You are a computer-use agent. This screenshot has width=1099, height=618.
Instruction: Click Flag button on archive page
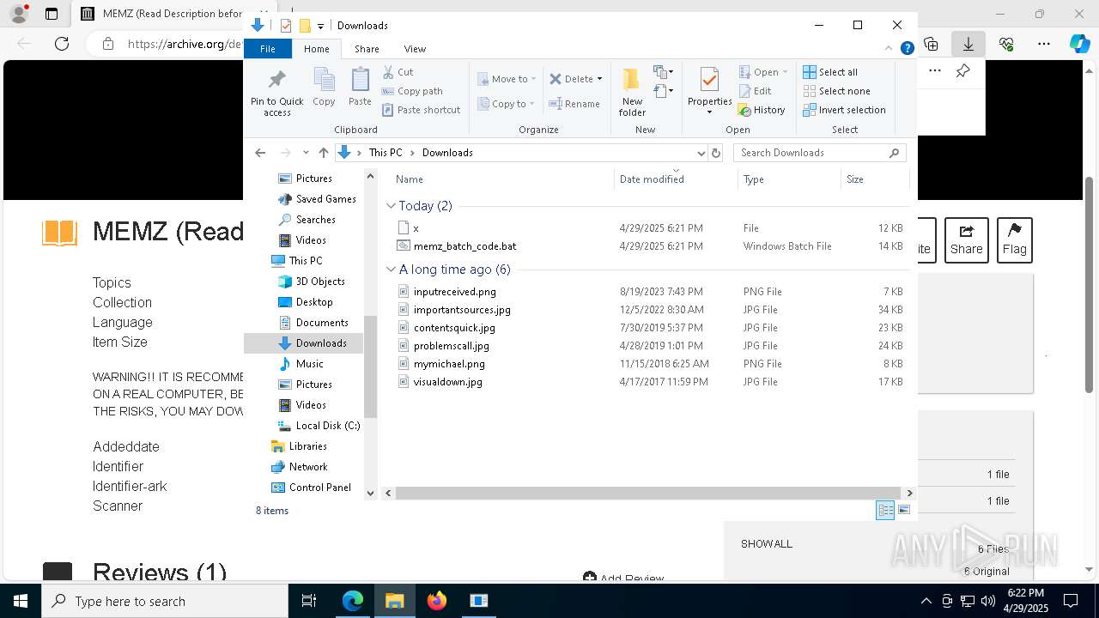click(1014, 239)
